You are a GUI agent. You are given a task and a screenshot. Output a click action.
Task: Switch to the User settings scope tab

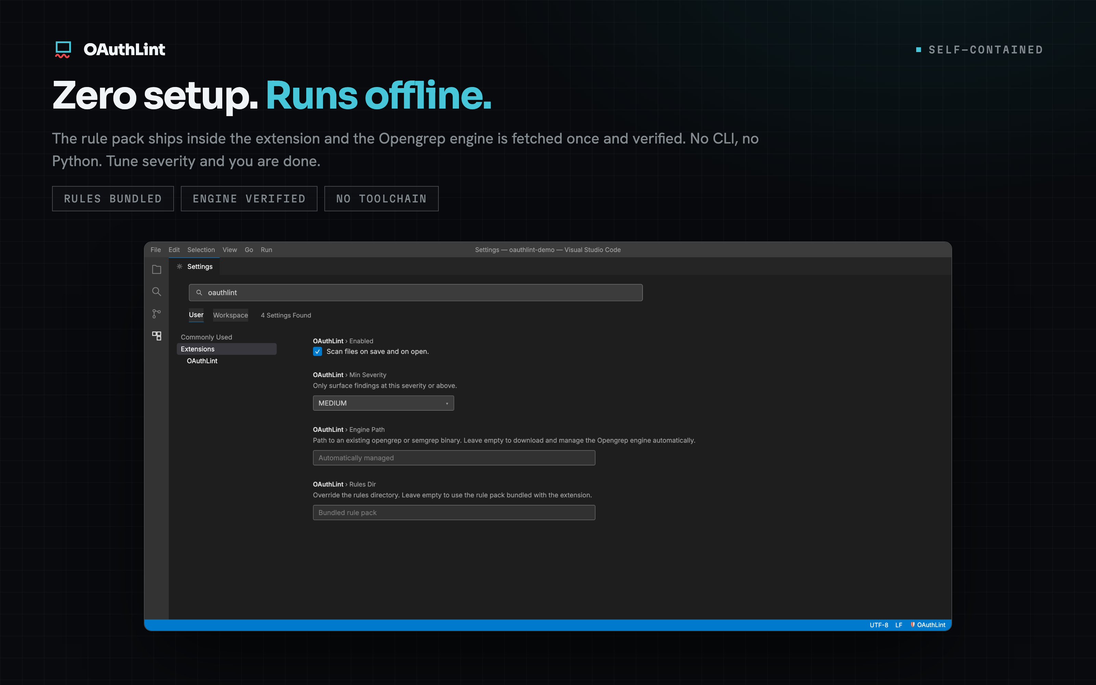196,315
